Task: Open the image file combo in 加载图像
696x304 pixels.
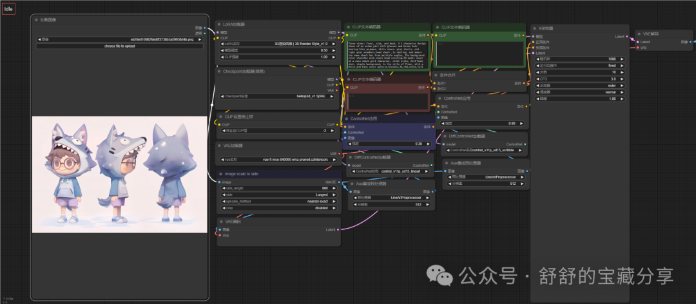Action: click(119, 39)
